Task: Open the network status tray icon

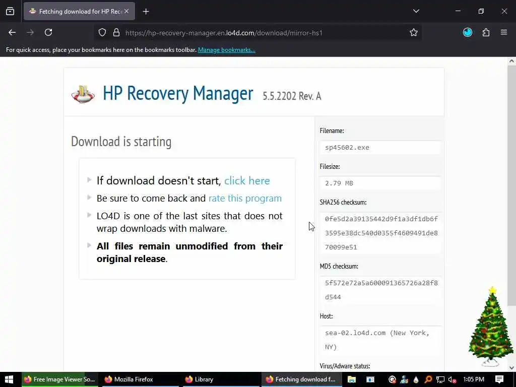Action: pos(440,380)
